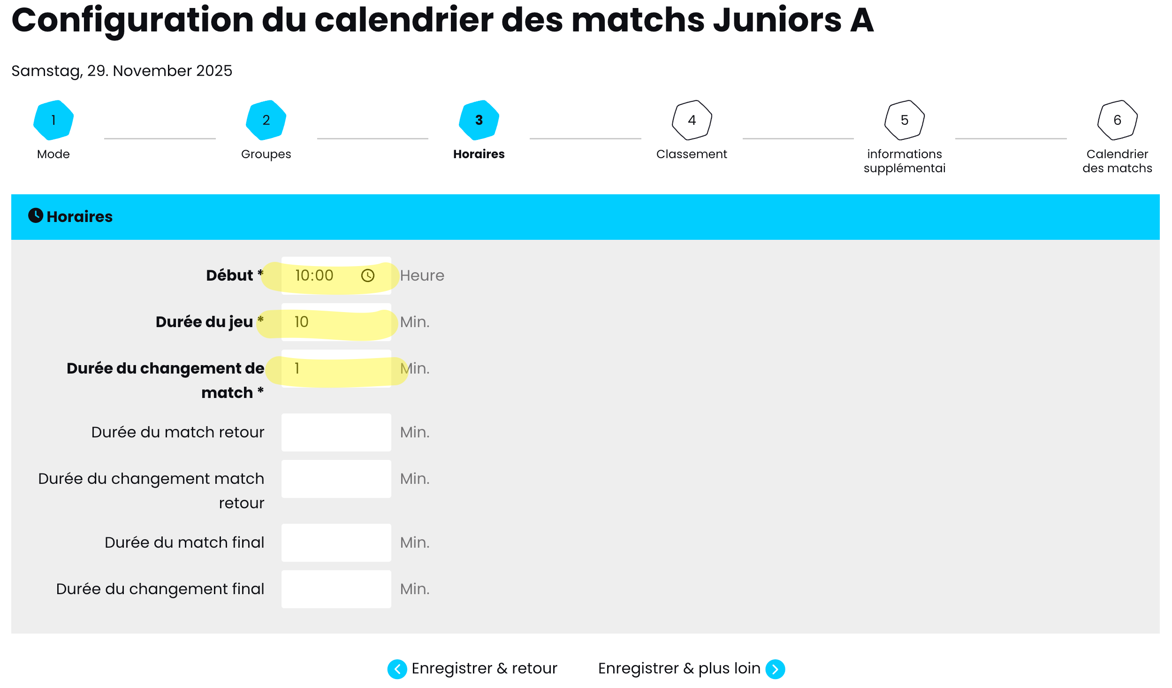1172x688 pixels.
Task: Click Enregistrer & retour link
Action: 484,668
